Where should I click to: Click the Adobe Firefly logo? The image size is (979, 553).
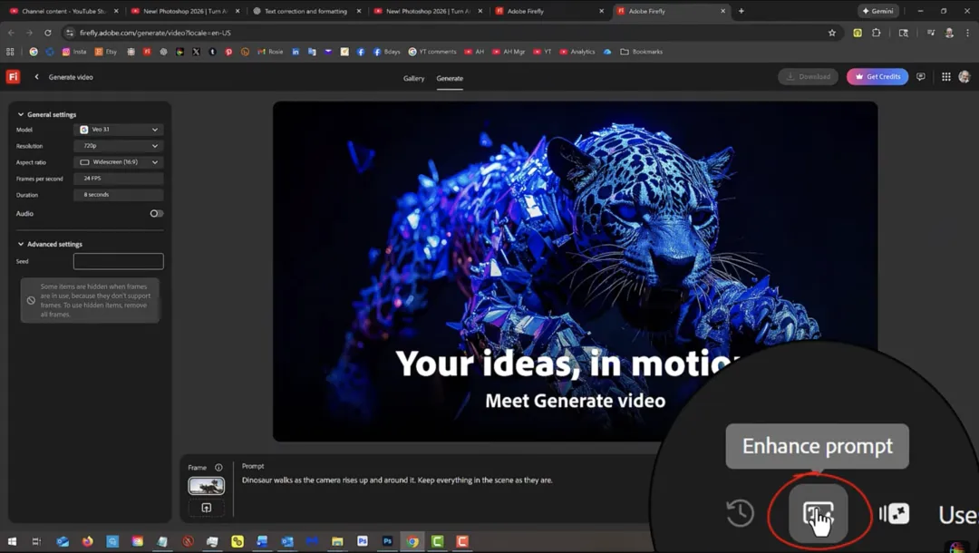(12, 76)
